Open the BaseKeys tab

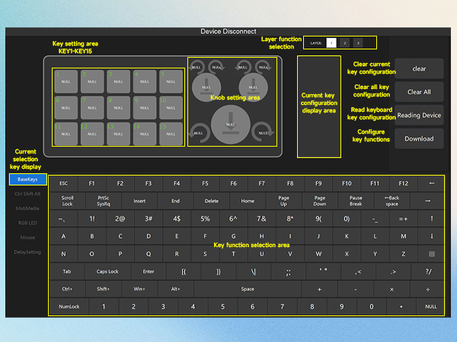tap(27, 179)
